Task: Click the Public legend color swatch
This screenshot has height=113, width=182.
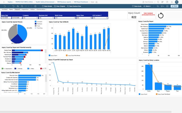Action: [x=36, y=26]
